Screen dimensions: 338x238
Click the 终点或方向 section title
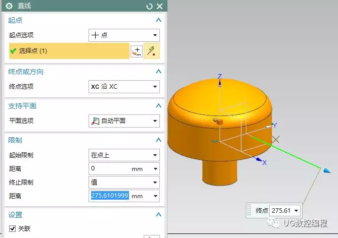tap(26, 72)
